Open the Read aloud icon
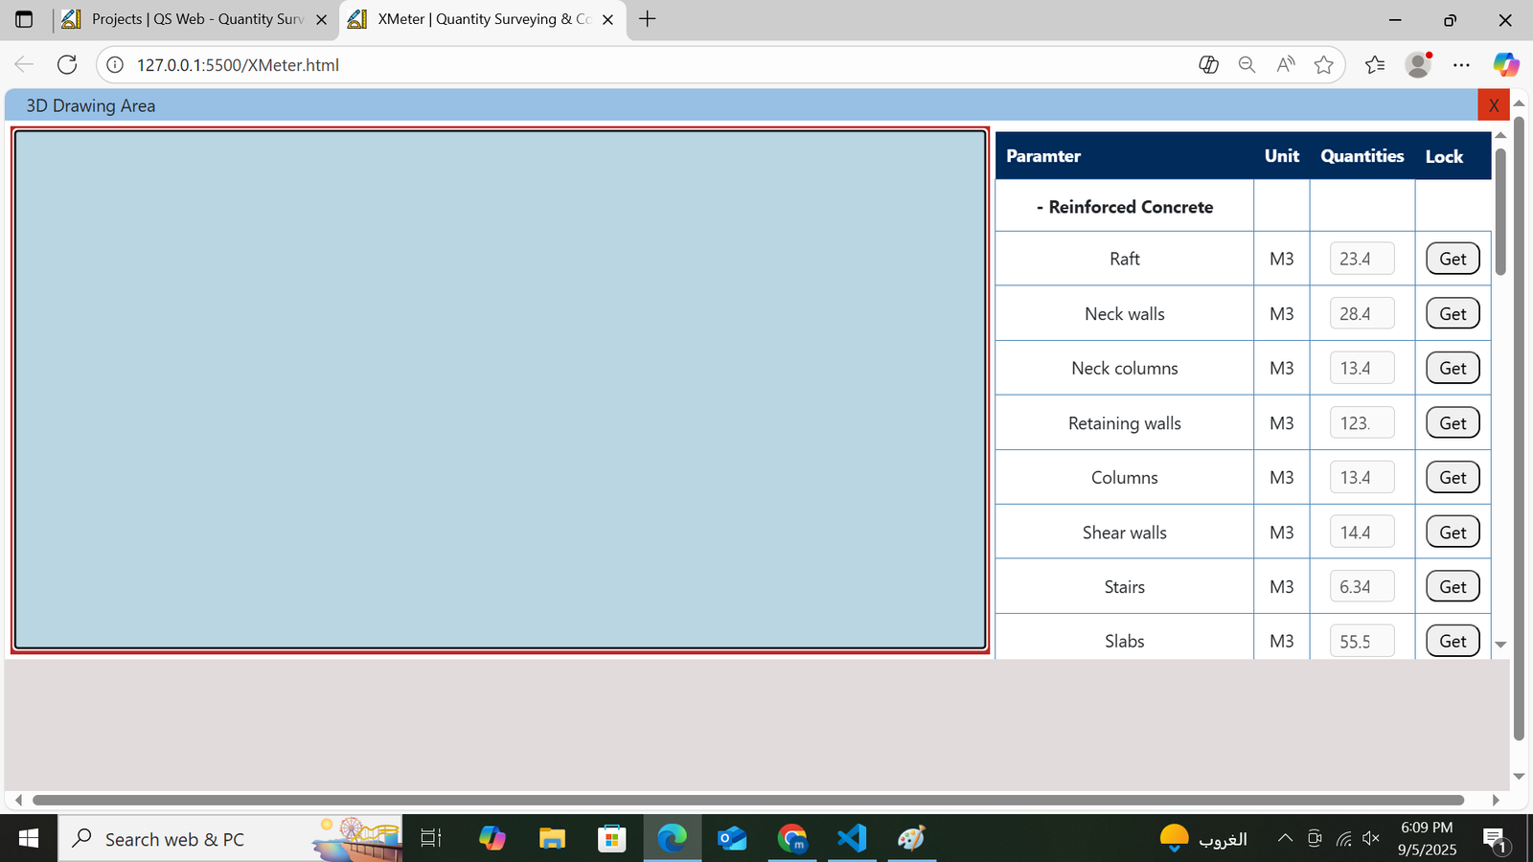This screenshot has height=862, width=1533. (1286, 65)
